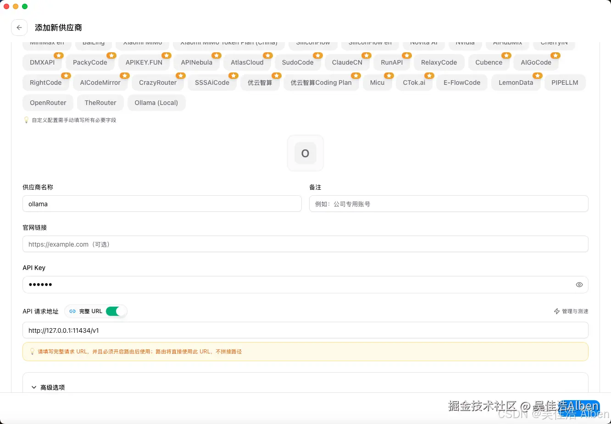Screen dimensions: 611x424
Task: Select the PIPELLM preset
Action: click(565, 83)
